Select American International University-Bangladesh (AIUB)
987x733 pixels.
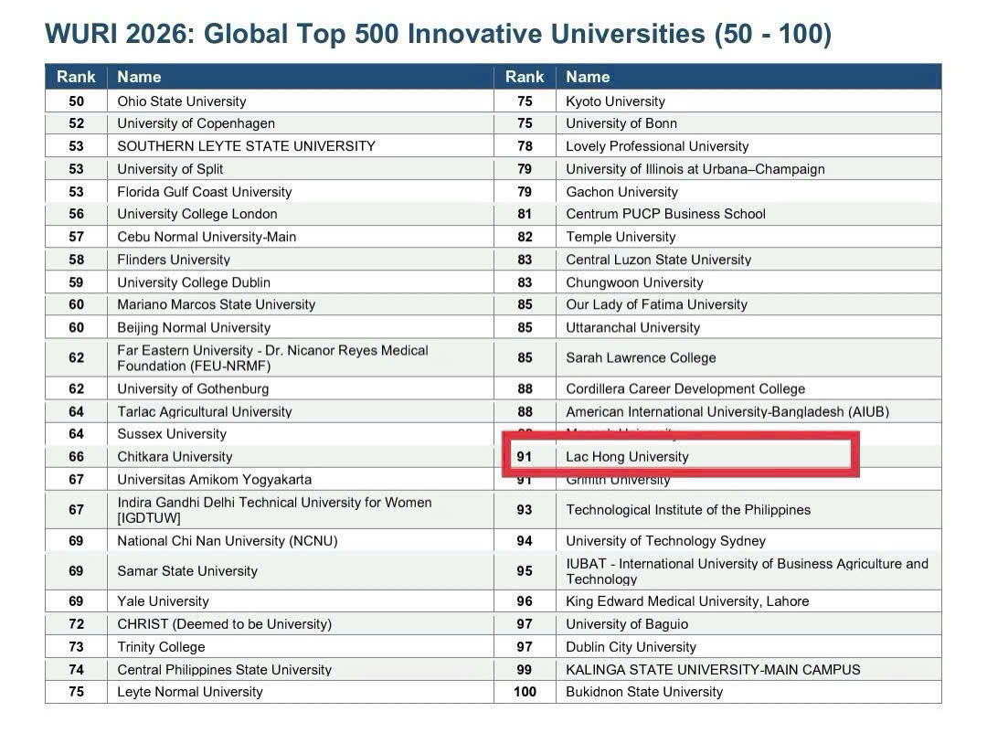(727, 412)
